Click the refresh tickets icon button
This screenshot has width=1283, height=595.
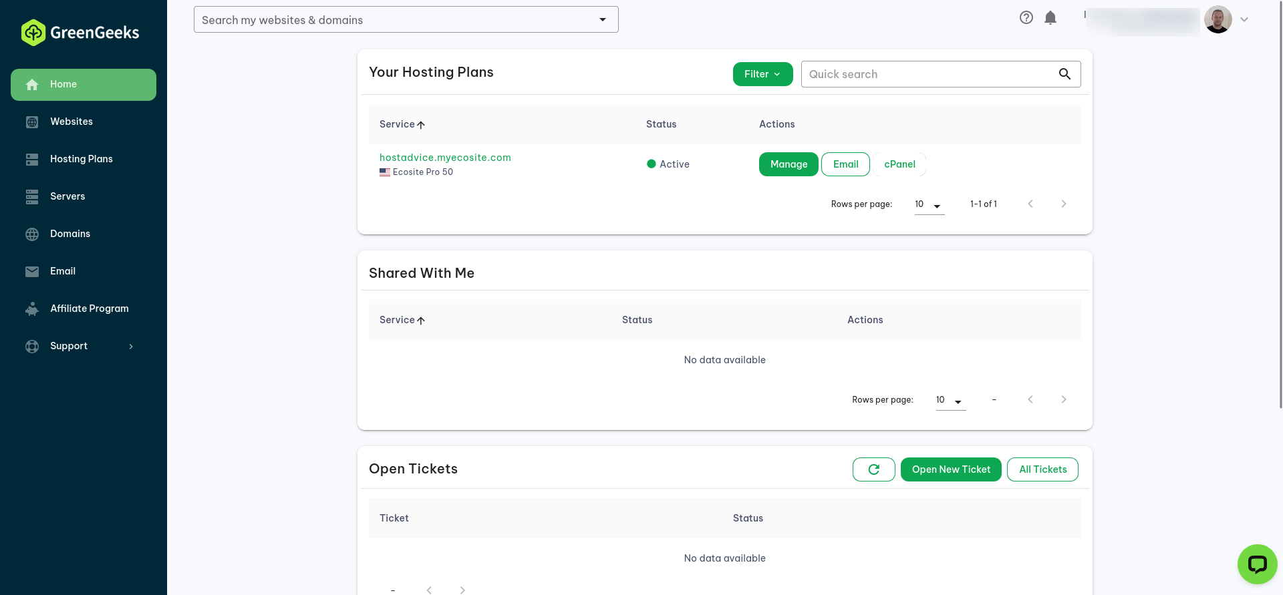click(x=873, y=469)
